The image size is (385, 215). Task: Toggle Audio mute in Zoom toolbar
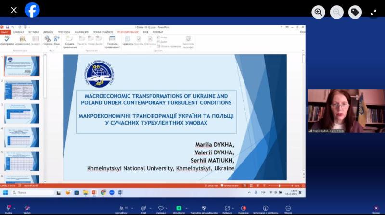[8, 209]
